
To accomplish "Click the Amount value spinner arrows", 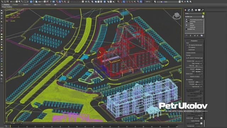I will 202,69.
